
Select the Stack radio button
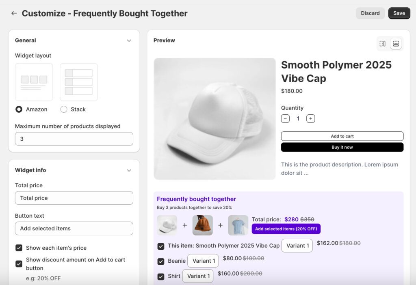64,109
